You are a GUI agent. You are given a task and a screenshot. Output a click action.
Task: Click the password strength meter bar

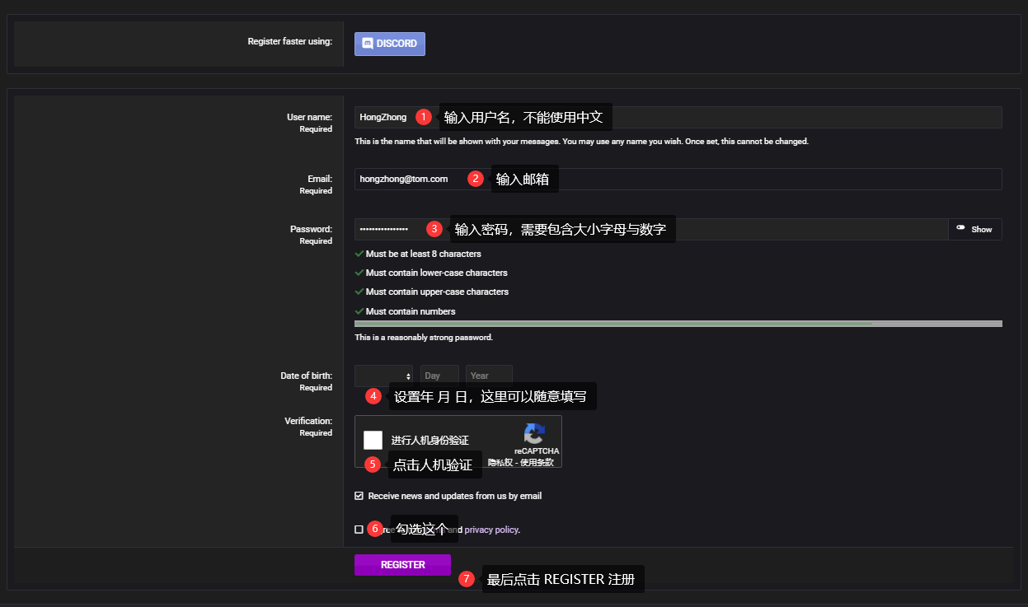coord(678,324)
